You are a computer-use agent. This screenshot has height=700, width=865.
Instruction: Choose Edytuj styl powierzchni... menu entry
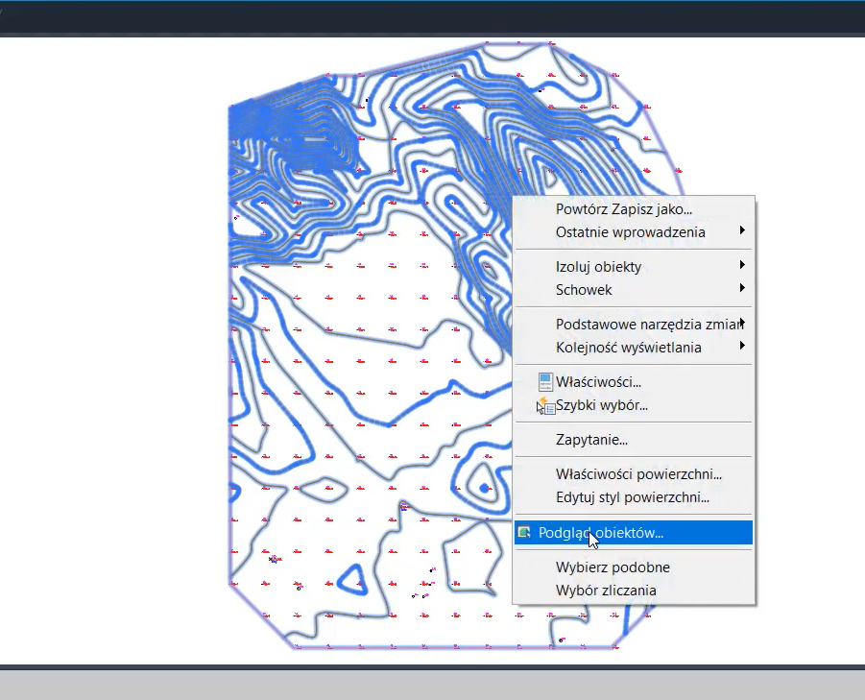pyautogui.click(x=632, y=497)
